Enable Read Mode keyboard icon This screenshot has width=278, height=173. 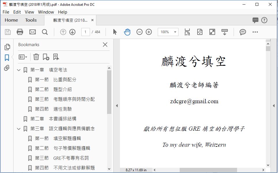pyautogui.click(x=225, y=32)
